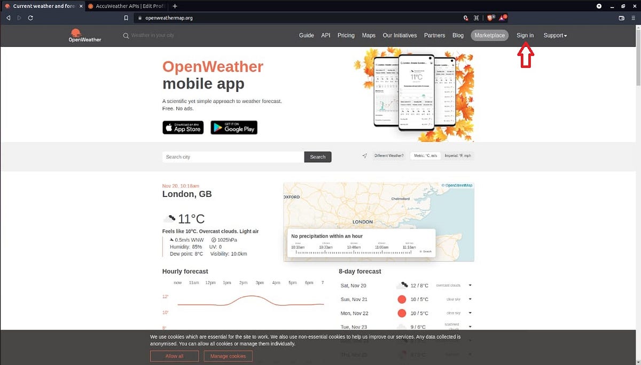This screenshot has width=641, height=365.
Task: Expand Sun, Nov 21 forecast row
Action: click(x=470, y=299)
